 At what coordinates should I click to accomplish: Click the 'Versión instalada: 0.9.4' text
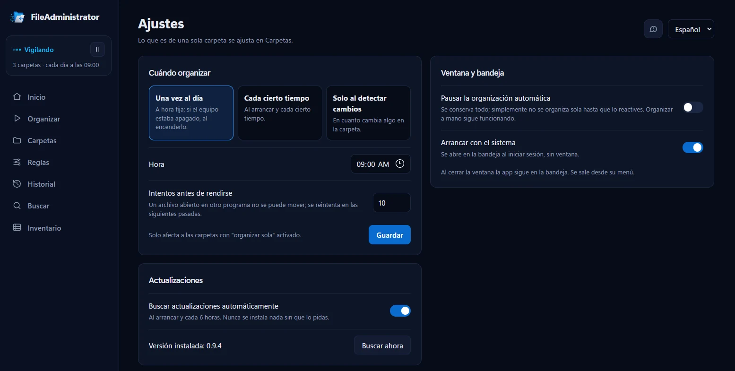[x=185, y=346]
